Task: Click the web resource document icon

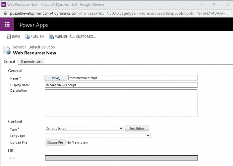Action: point(7,50)
